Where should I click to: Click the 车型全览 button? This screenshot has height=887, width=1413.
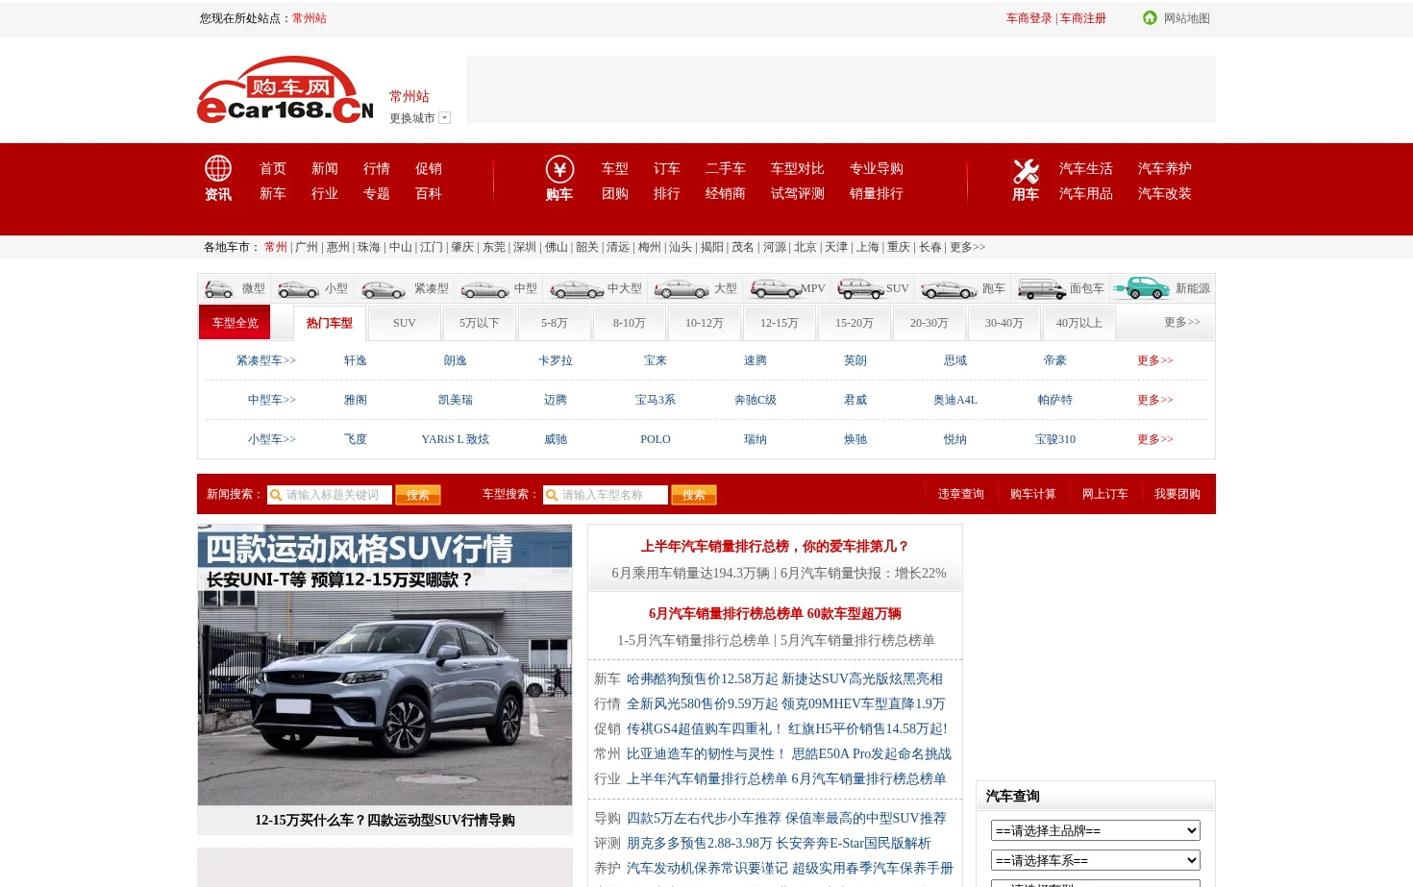tap(235, 323)
